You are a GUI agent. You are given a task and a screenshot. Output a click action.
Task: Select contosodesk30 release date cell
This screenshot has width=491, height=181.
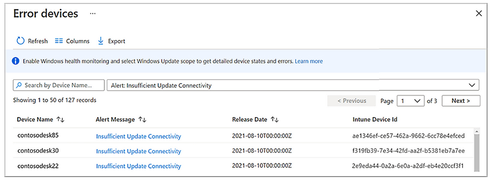pyautogui.click(x=262, y=151)
